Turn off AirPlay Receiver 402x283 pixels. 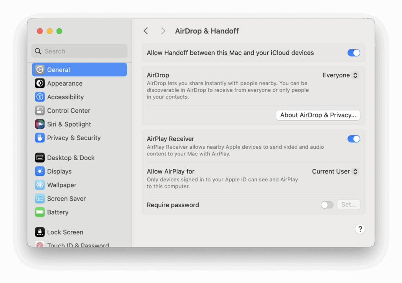coord(354,139)
